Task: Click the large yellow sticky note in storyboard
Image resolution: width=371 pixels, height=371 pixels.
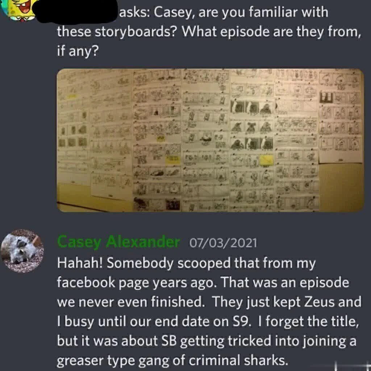Action: coord(267,160)
